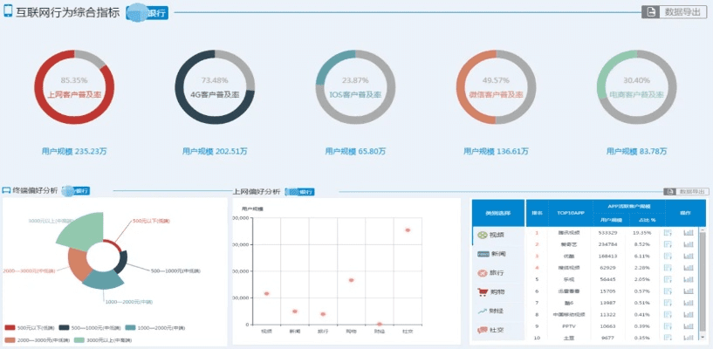Screen dimensions: 713x349
Task: Click the 社交 data point in scatter chart
Action: 408,230
